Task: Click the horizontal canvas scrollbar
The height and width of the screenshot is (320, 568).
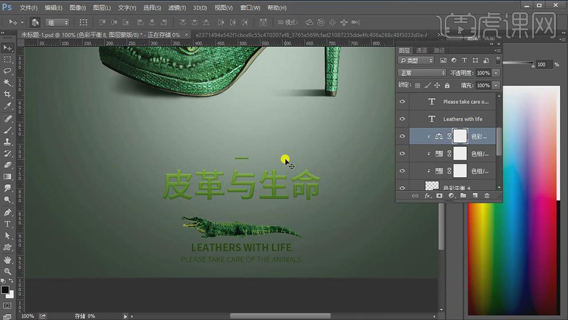Action: pos(281,316)
